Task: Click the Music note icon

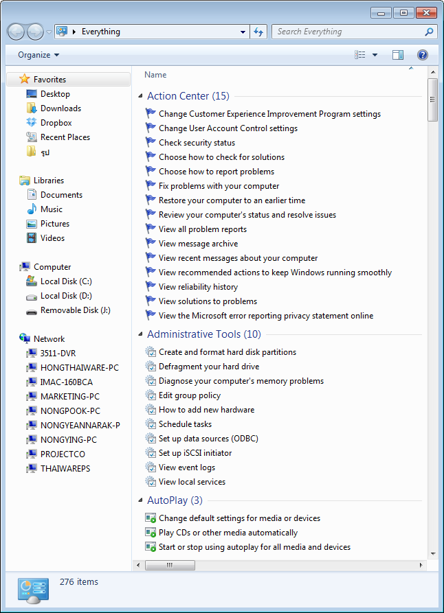Action: (x=32, y=209)
